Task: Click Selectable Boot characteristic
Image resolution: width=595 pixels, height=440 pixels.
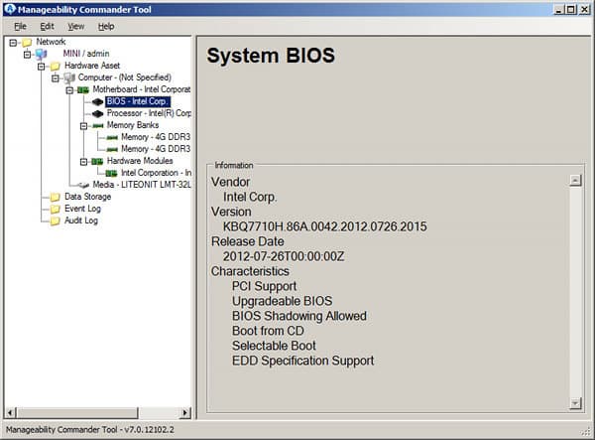Action: tap(274, 346)
